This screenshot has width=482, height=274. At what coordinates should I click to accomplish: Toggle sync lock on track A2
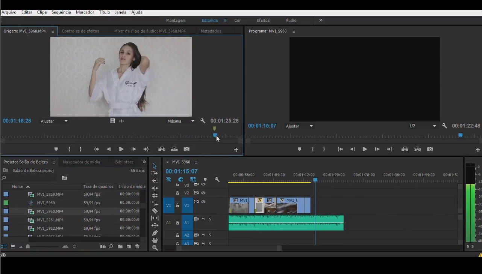point(196,235)
